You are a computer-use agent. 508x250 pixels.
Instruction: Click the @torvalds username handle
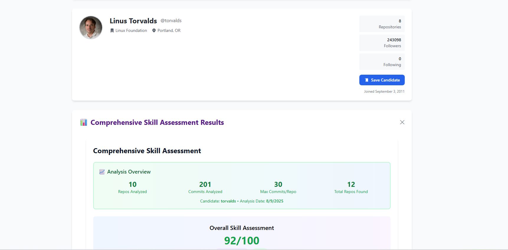point(171,20)
